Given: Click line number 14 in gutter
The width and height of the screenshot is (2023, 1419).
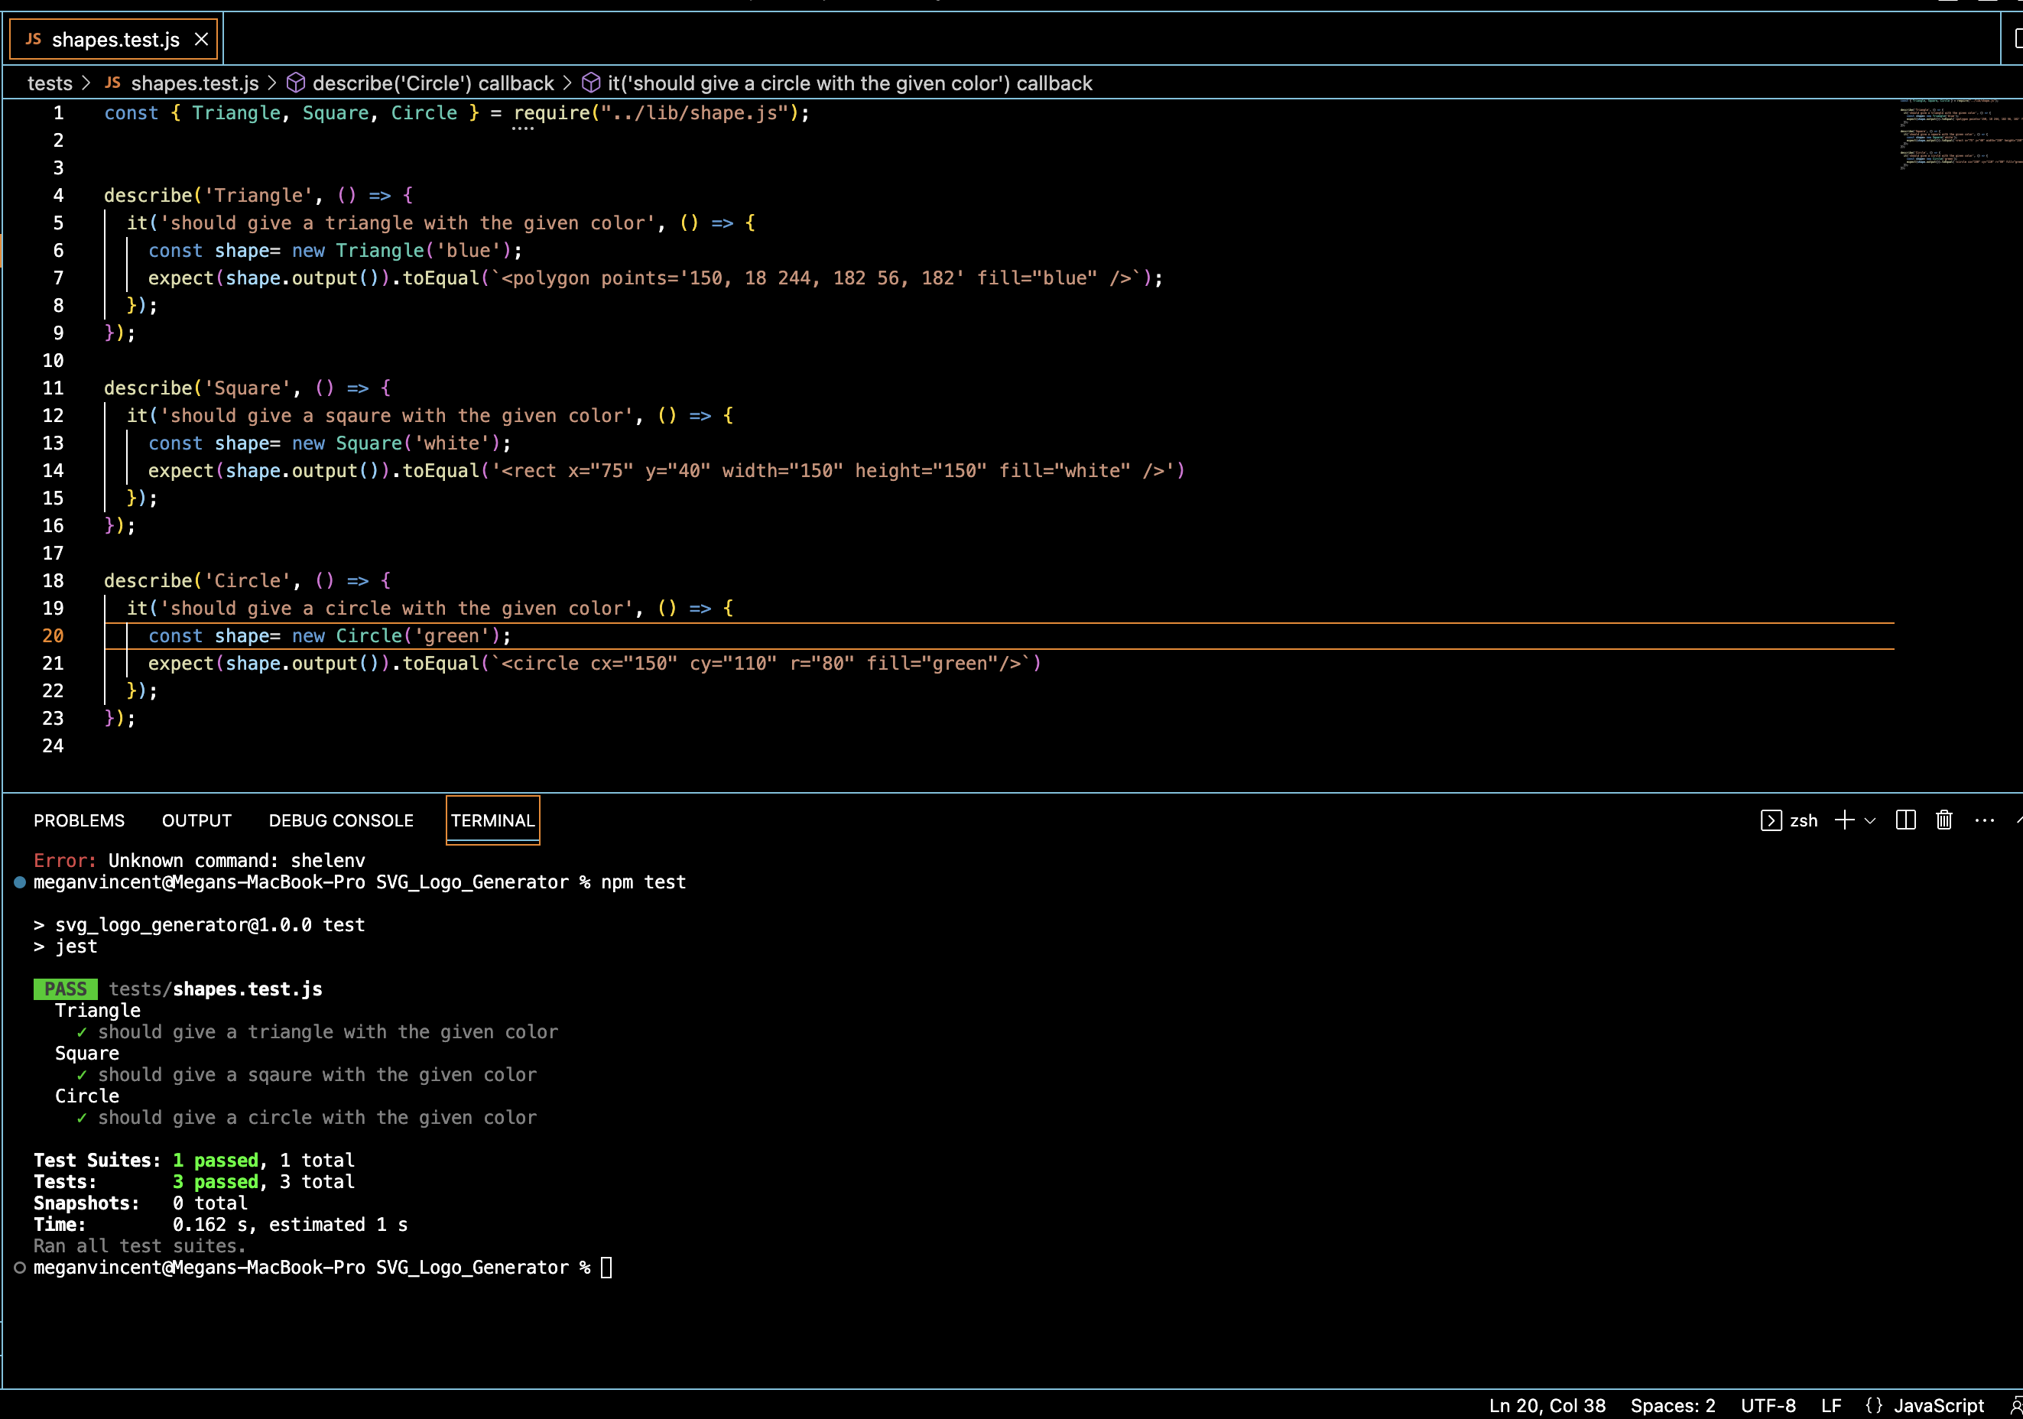Looking at the screenshot, I should 53,471.
